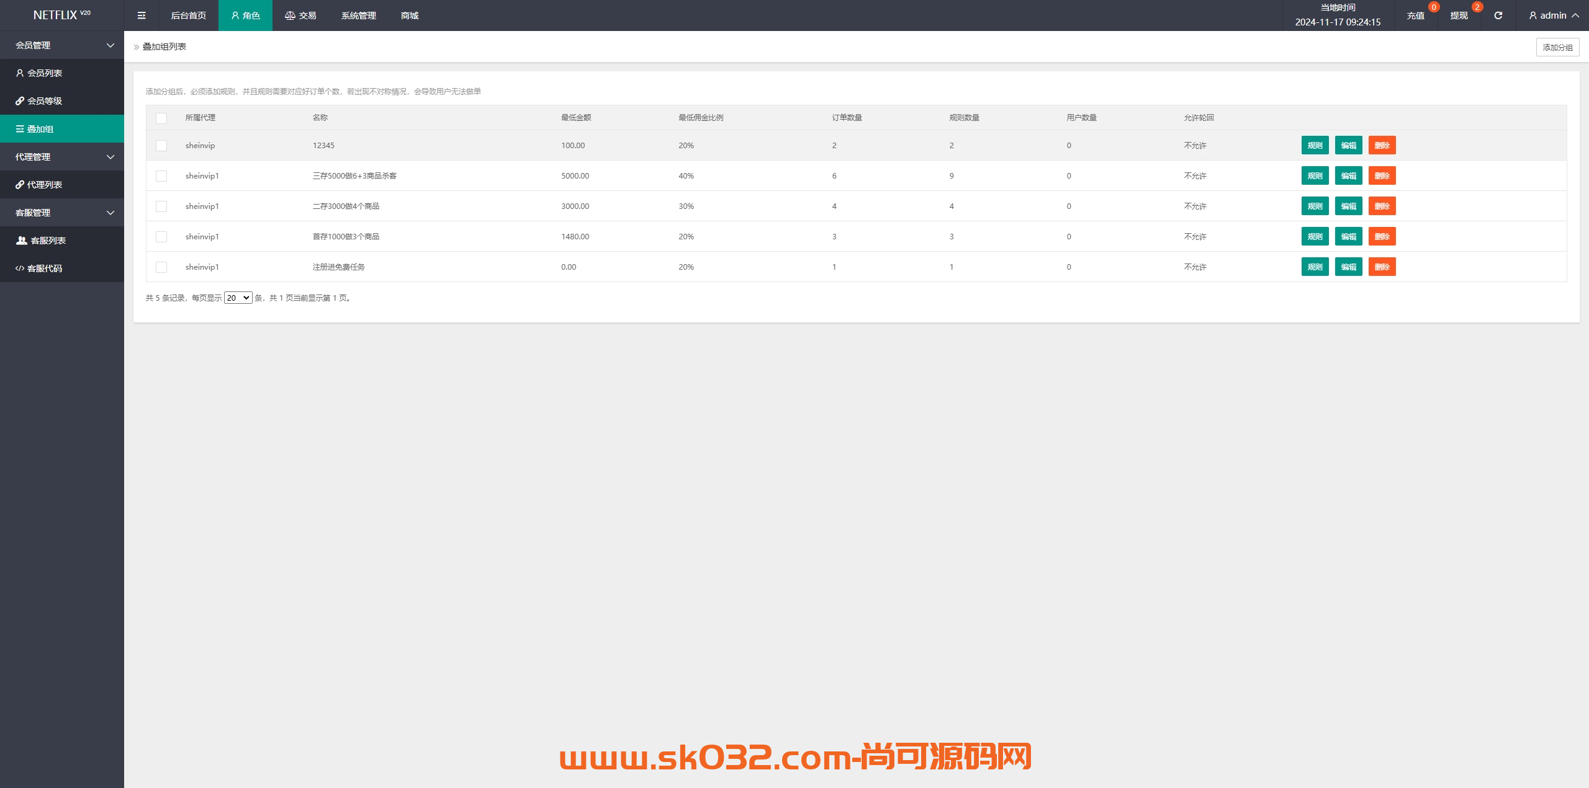Click the 30% commission cell

pyautogui.click(x=686, y=206)
